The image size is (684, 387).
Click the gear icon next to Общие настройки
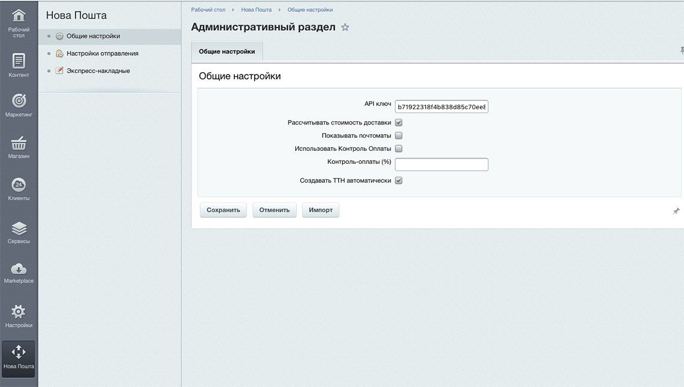click(x=59, y=36)
